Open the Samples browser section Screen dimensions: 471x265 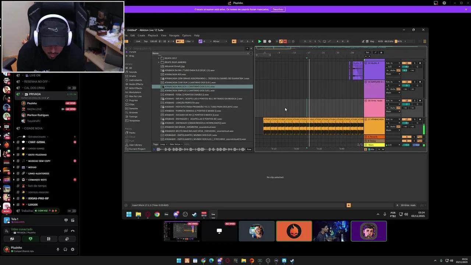click(x=133, y=109)
